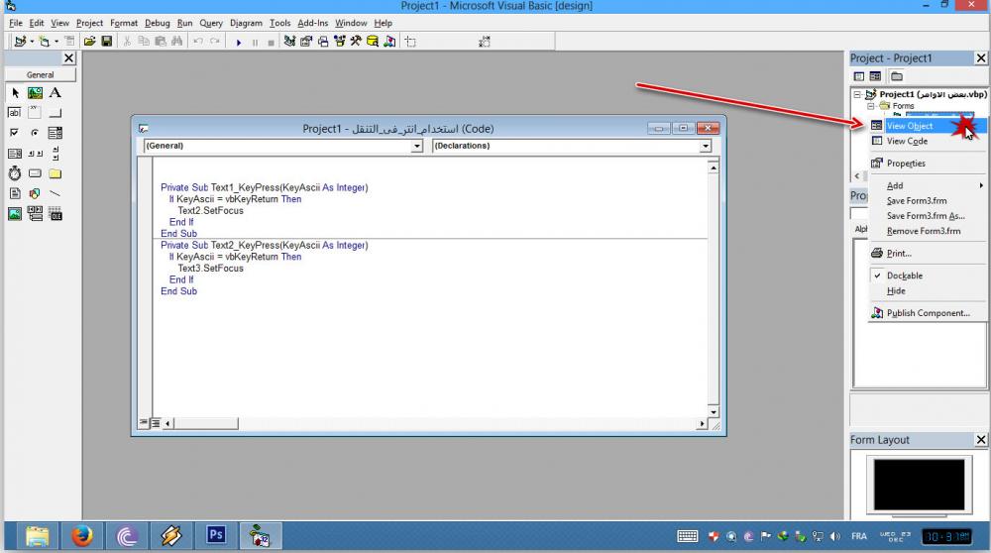Collapse the Forms folder node

tap(871, 106)
